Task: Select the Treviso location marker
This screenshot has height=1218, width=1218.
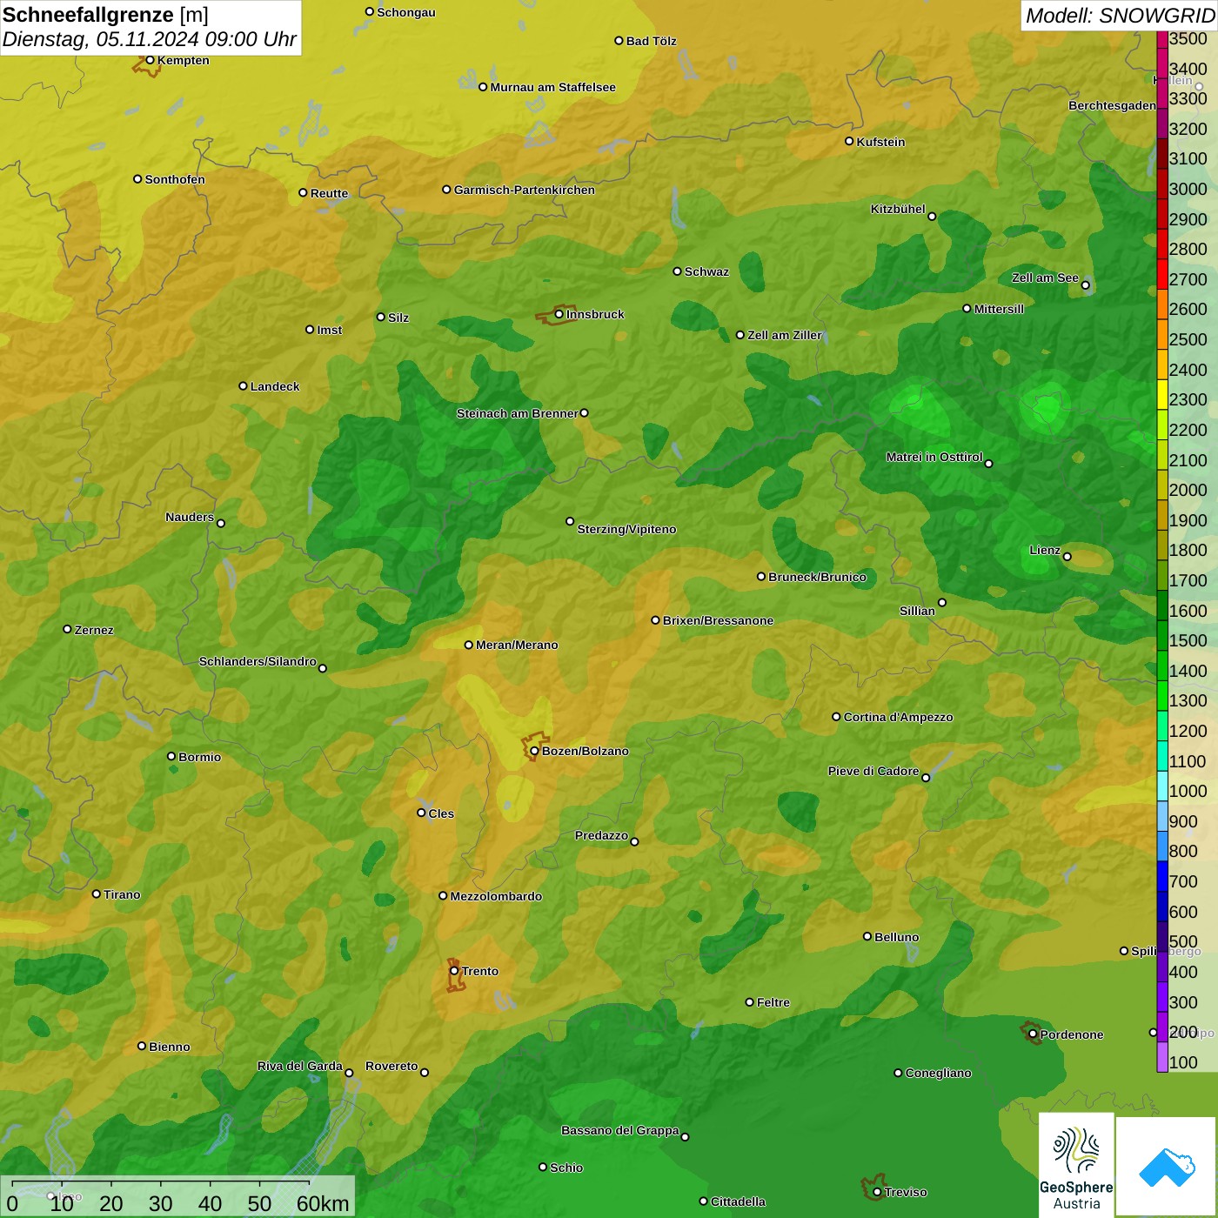Action: pyautogui.click(x=877, y=1192)
